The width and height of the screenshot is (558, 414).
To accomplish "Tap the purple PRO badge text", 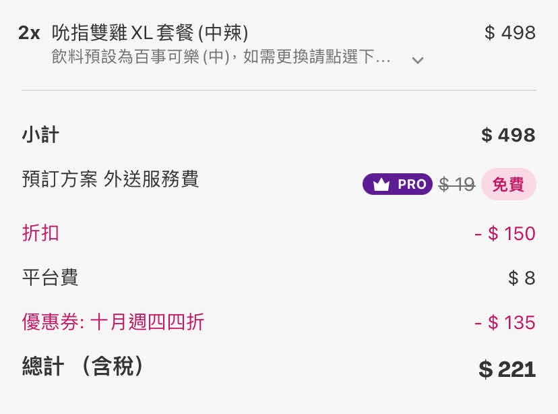I will click(x=411, y=185).
